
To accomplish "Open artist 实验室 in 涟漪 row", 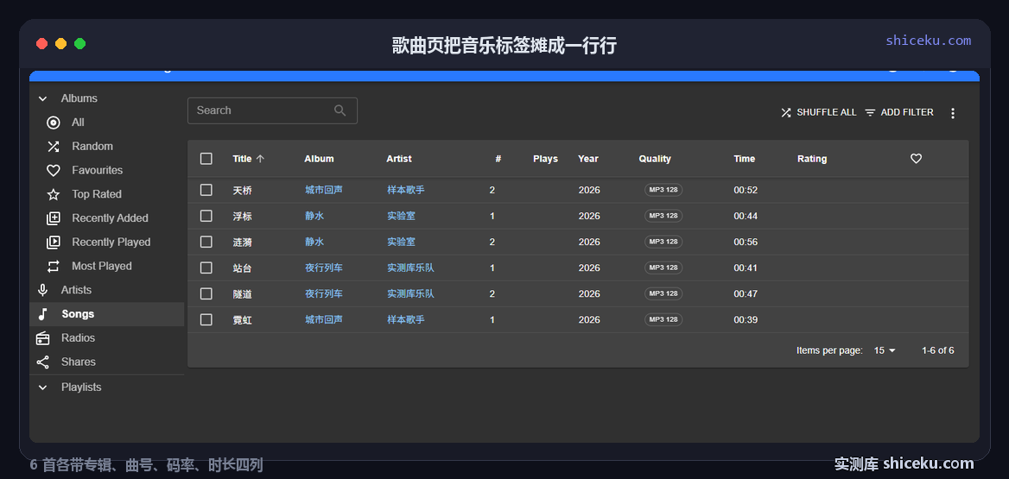I will (x=402, y=242).
